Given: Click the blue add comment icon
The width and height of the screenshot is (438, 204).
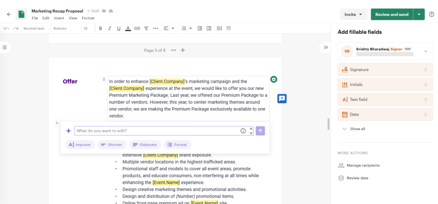Looking at the screenshot, I should coord(282,99).
